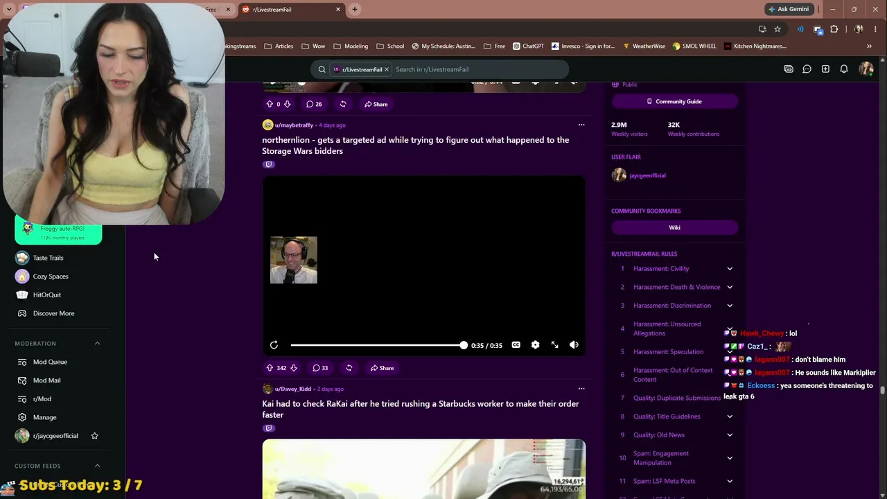This screenshot has height=499, width=887.
Task: Expand rule 10 Spam: Engagement Manipulation
Action: (x=730, y=458)
